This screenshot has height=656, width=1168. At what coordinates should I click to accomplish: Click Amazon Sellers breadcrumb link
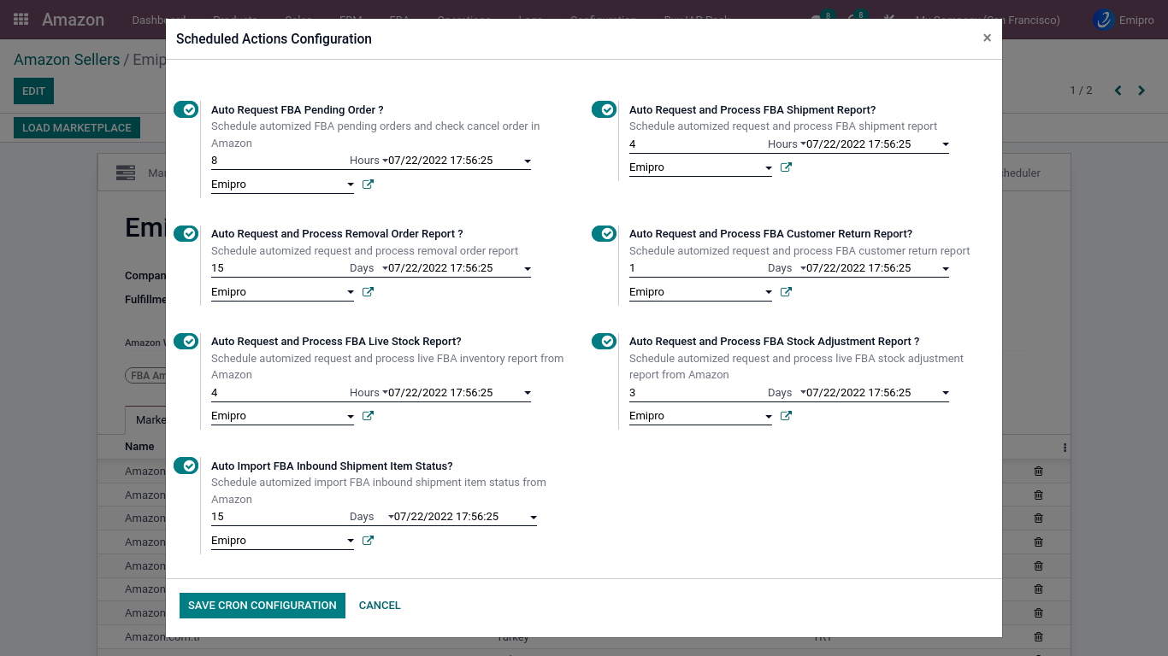[x=67, y=60]
